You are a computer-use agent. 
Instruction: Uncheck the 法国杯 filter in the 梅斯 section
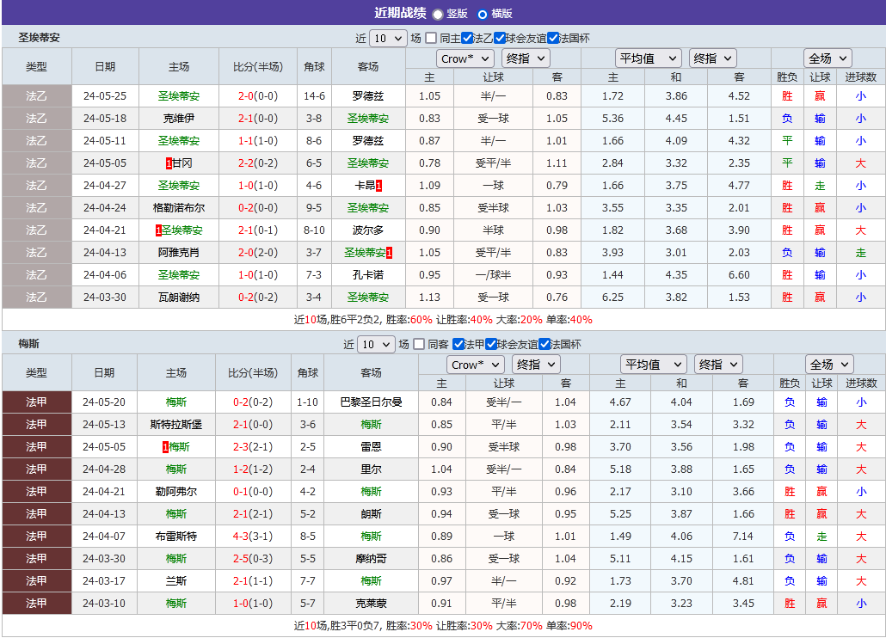(x=544, y=345)
